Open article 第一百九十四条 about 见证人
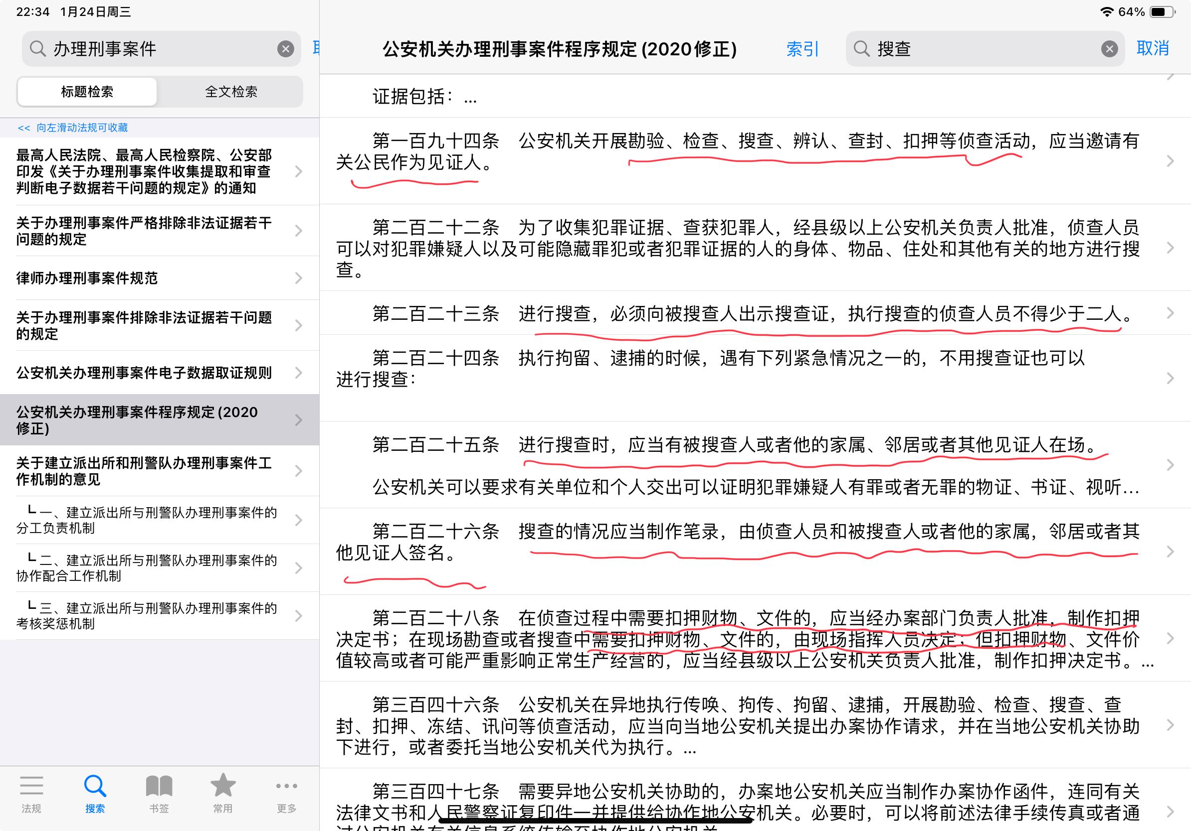1191x831 pixels. 755,161
